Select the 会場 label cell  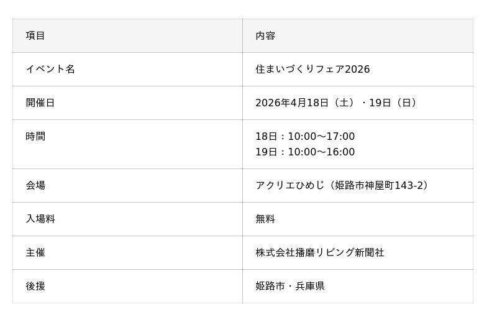tap(35, 185)
